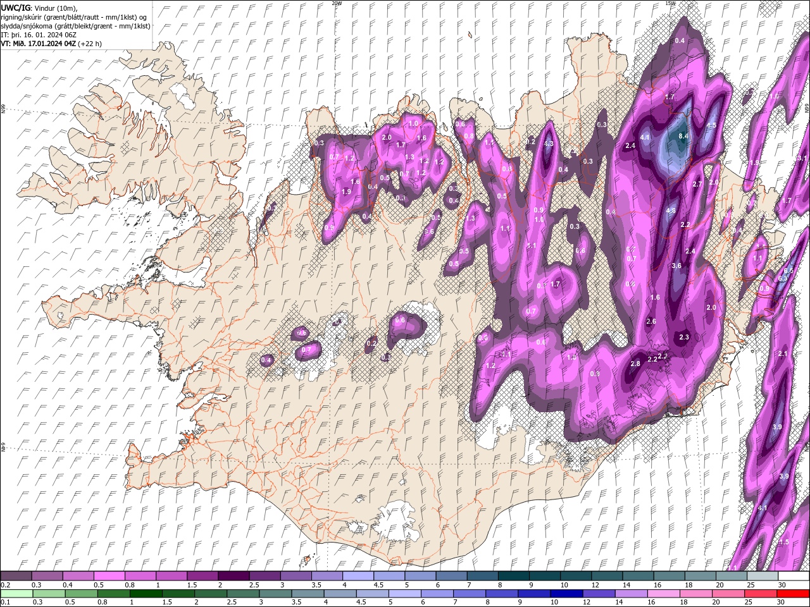810x607 pixels.
Task: Select the 2.3 precipitation value on the map
Action: (x=683, y=337)
